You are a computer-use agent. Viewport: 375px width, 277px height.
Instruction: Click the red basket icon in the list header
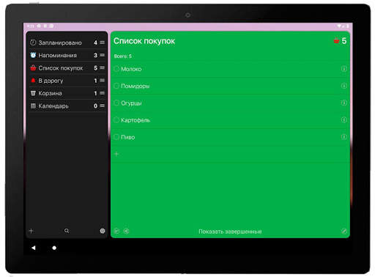[336, 41]
